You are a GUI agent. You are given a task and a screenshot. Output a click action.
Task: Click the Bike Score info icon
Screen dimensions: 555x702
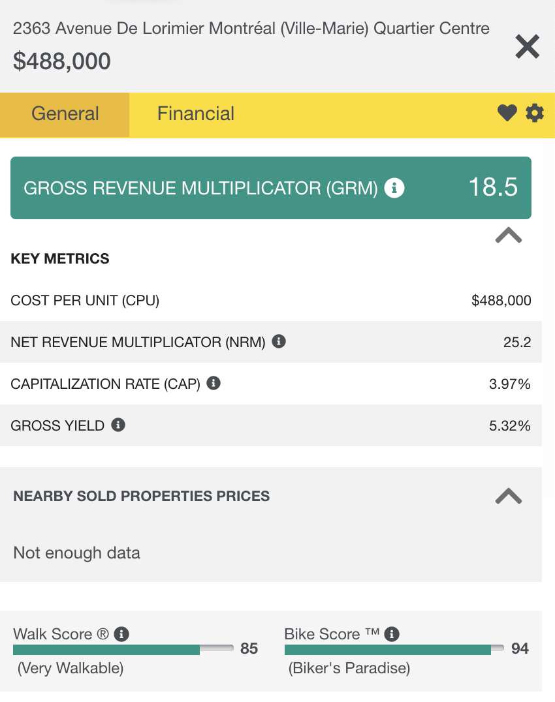click(x=392, y=633)
